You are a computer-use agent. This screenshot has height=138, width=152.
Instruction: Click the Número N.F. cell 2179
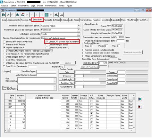tap(21, 104)
